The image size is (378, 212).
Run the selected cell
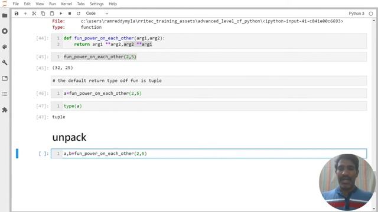tap(61, 14)
